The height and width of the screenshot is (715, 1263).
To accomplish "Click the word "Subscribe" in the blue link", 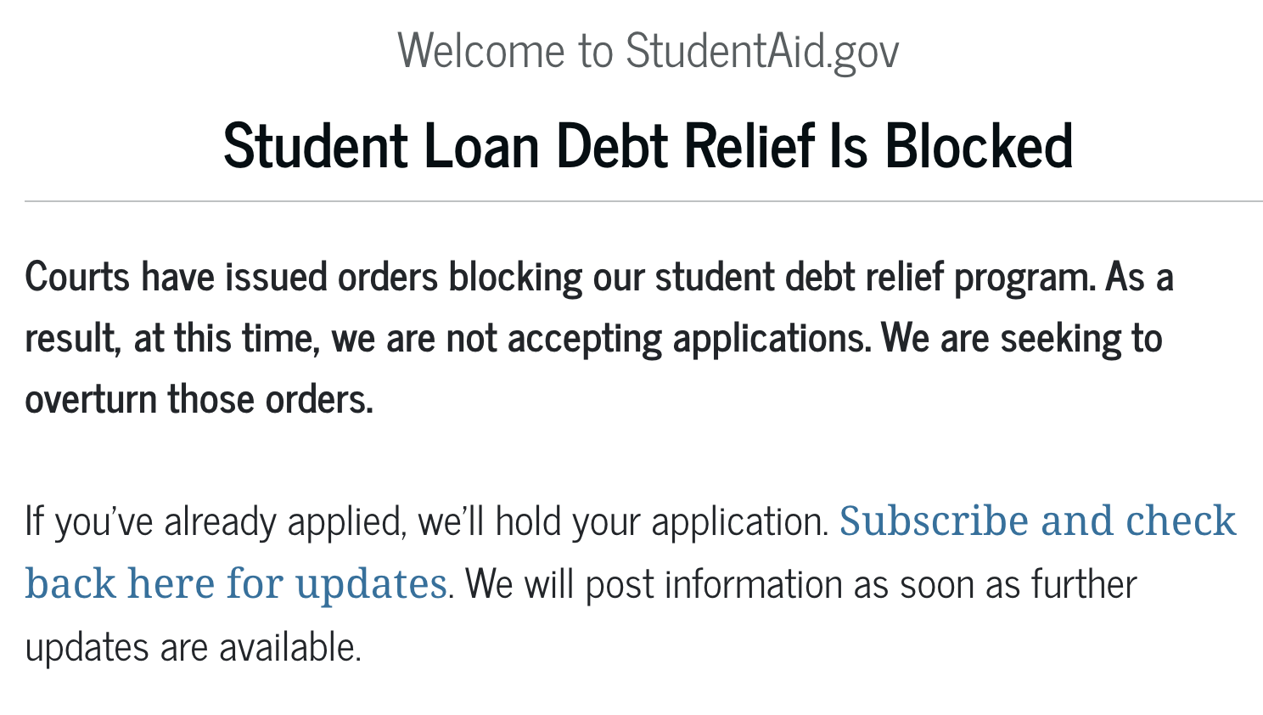I will click(934, 521).
